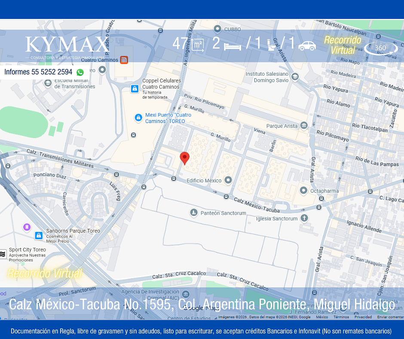Click the car parking icon
Image resolution: width=404 pixels, height=339 pixels.
(307, 46)
